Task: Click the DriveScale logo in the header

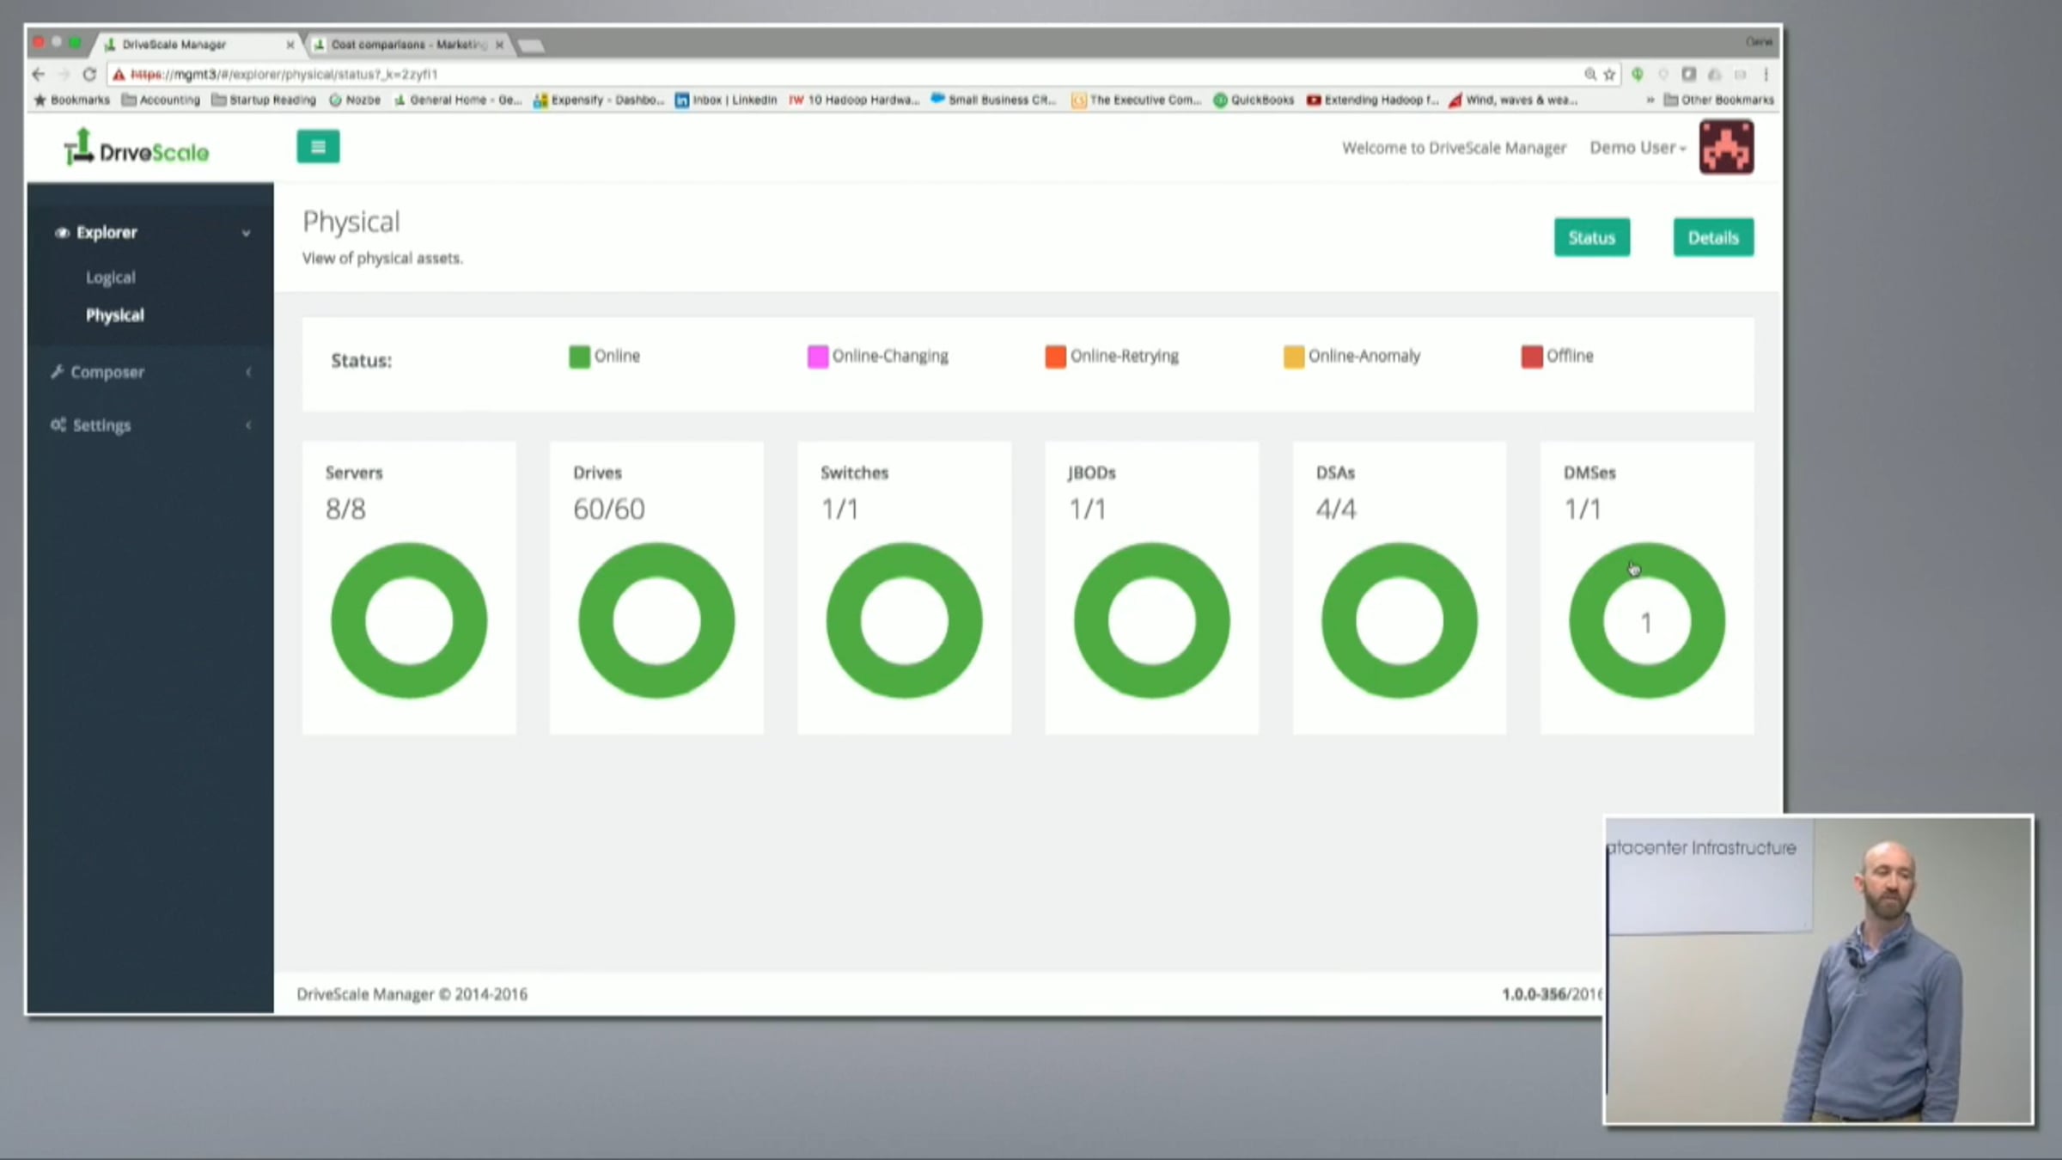Action: [x=137, y=148]
